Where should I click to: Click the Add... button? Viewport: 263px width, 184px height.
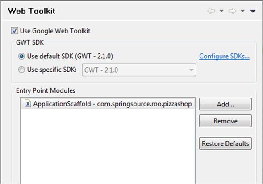click(x=225, y=104)
